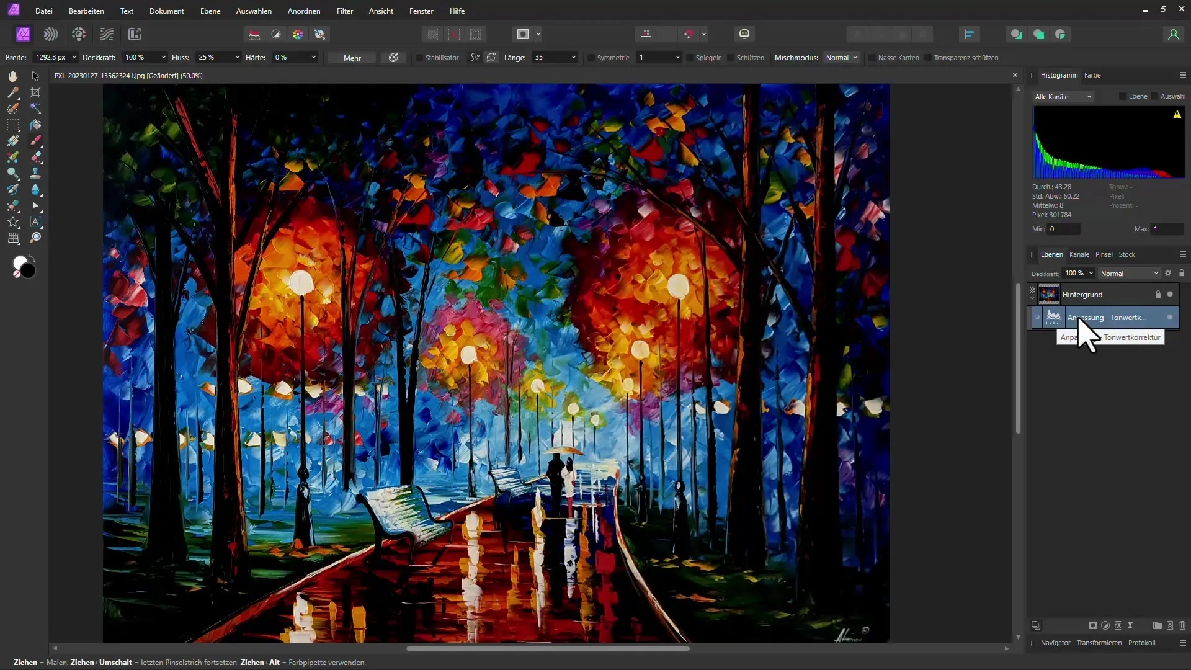Select the Crop tool
1191x670 pixels.
(x=35, y=92)
